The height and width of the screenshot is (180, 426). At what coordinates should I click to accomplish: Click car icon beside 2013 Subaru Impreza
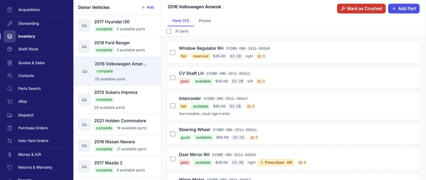click(84, 100)
